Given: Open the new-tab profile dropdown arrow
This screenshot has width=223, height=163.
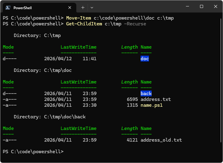Looking at the screenshot, I should 92,8.
